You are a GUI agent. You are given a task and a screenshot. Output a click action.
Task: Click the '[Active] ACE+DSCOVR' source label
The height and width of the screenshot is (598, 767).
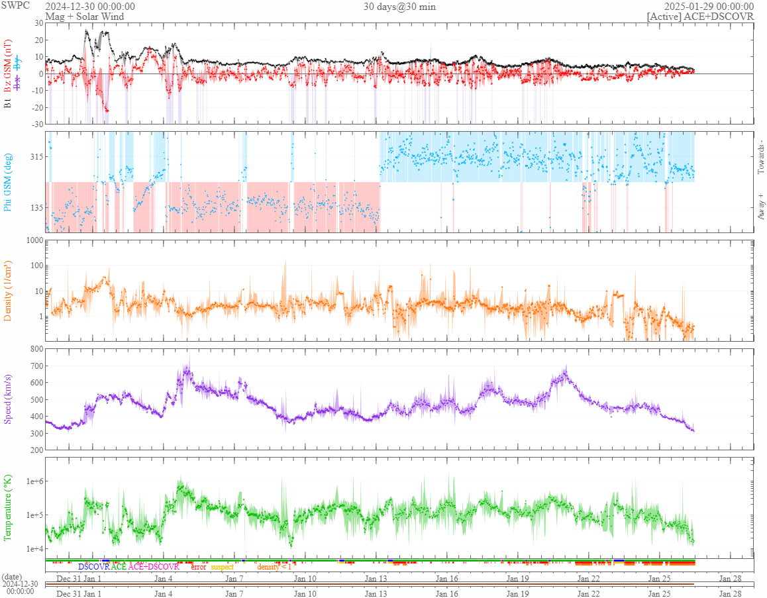(x=700, y=16)
